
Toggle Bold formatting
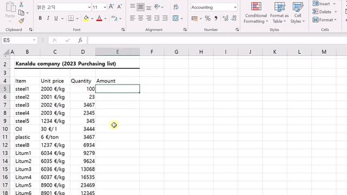[x=40, y=18]
